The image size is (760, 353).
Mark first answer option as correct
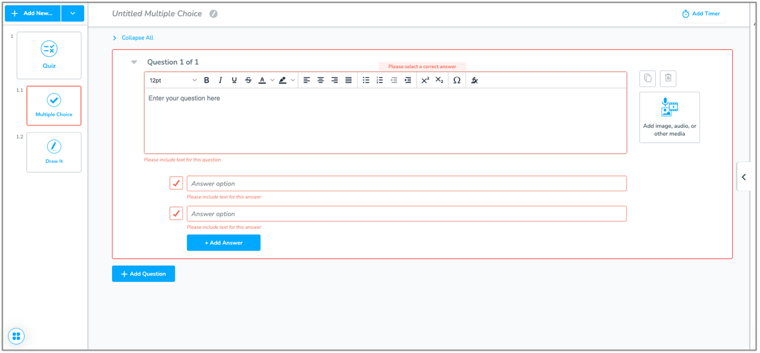[x=176, y=183]
